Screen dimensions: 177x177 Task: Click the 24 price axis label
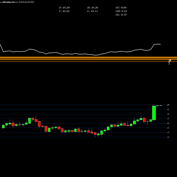[168, 128]
